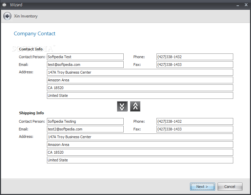Screen dimensions: 251x195
Task: Edit Shipping Info CA 18520 address line
Action: [x=140, y=152]
